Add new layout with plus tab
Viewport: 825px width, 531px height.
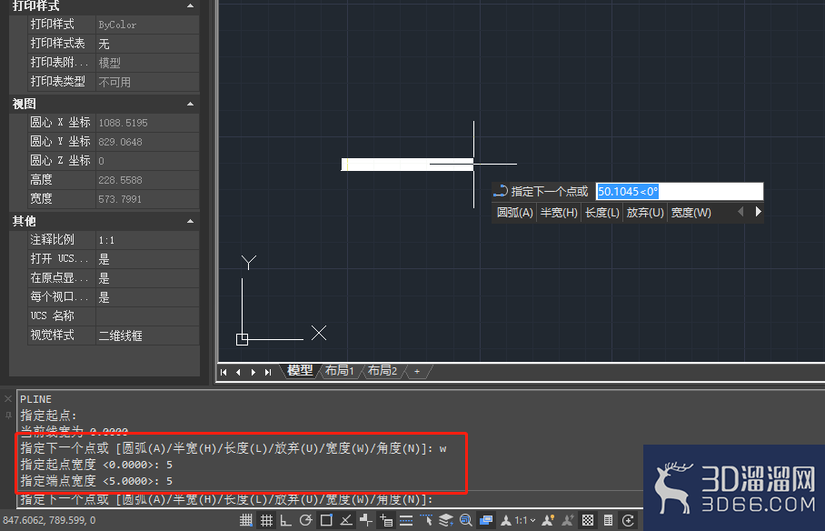coord(417,371)
